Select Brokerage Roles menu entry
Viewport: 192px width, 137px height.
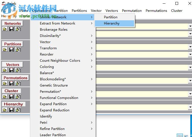click(63, 29)
